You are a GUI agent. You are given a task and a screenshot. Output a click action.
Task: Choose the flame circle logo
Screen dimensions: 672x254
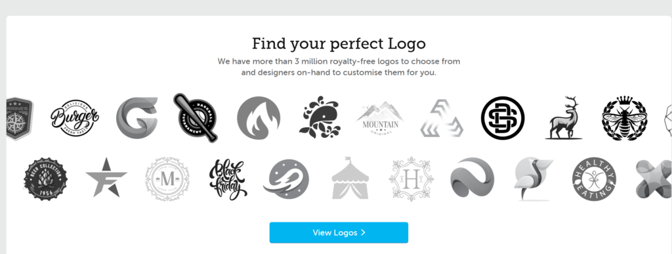(259, 118)
